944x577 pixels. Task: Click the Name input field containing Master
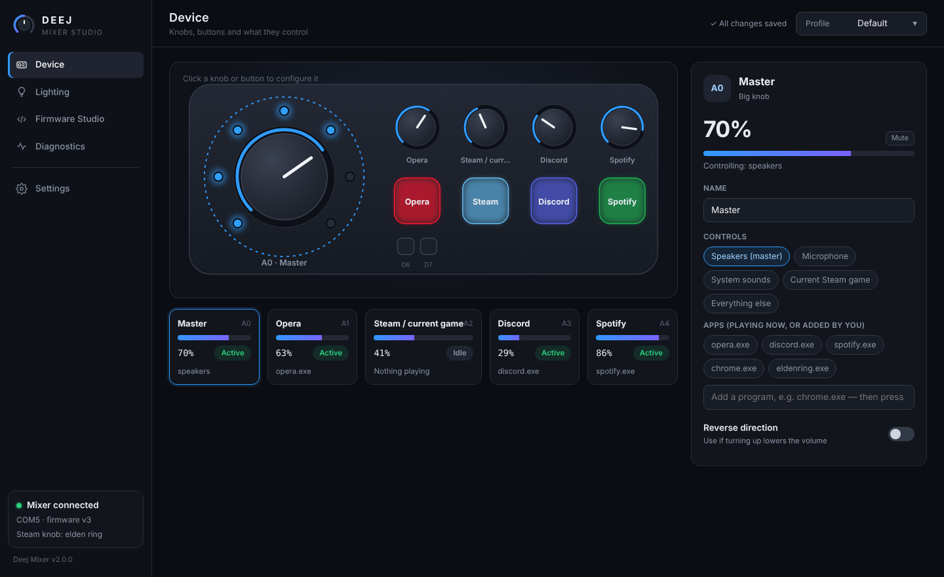pos(809,210)
